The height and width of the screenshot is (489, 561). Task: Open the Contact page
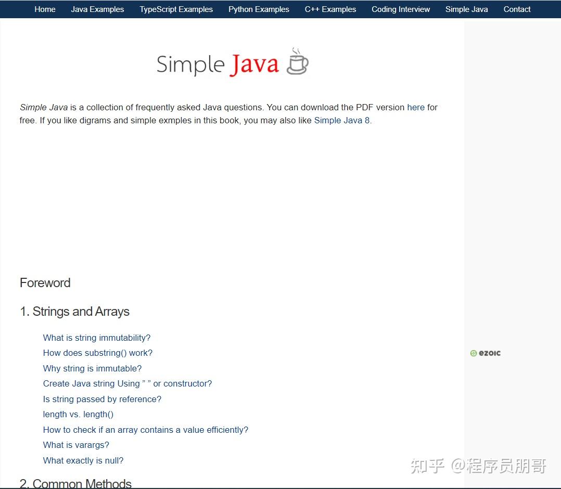(517, 9)
